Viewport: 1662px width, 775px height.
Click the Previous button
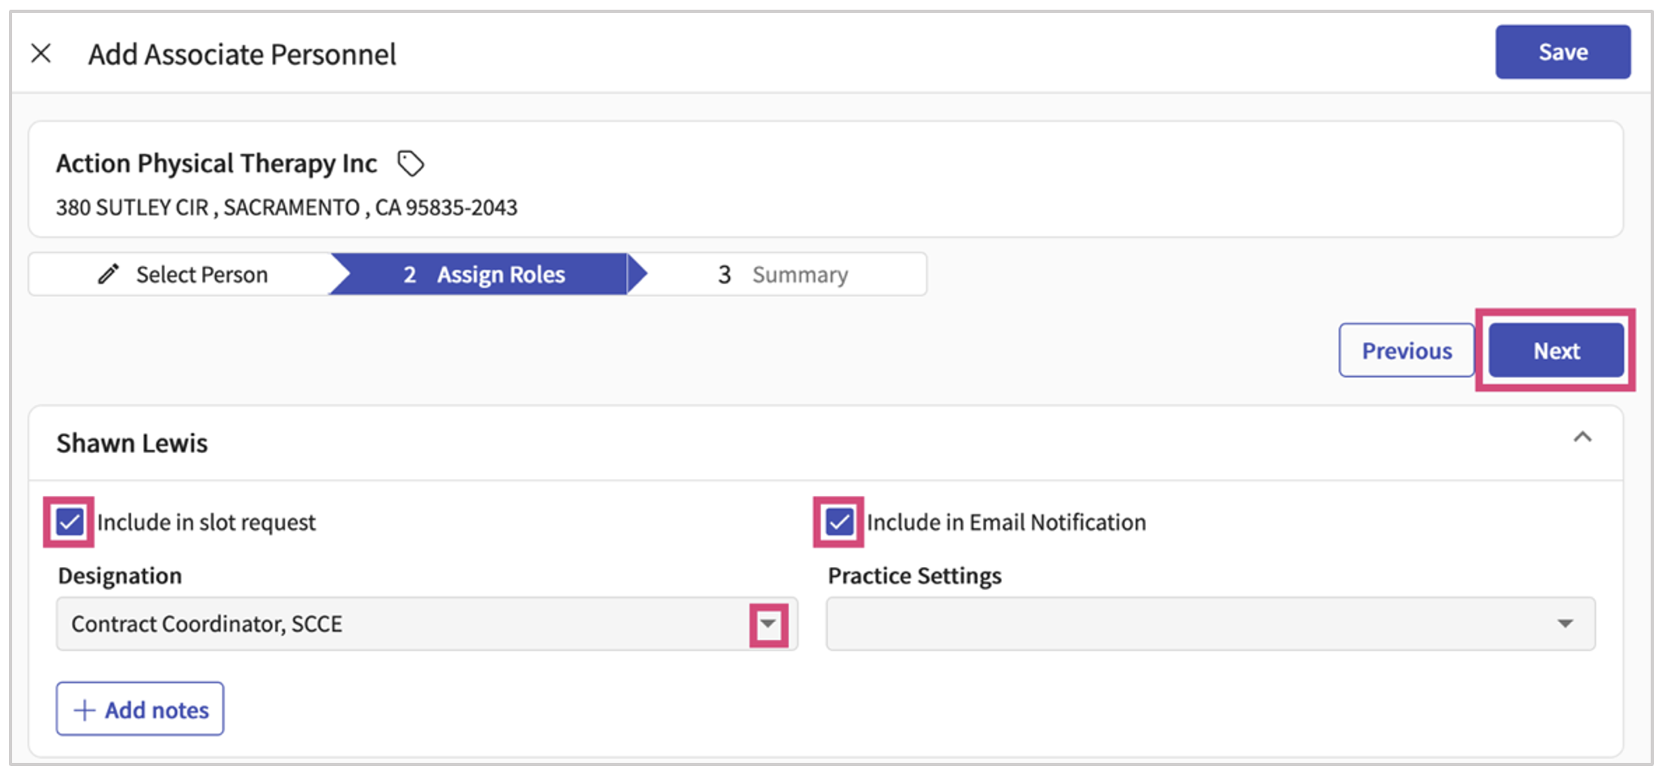click(1406, 350)
